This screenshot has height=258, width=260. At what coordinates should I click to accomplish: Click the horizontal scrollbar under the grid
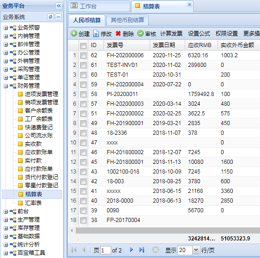pos(168,230)
